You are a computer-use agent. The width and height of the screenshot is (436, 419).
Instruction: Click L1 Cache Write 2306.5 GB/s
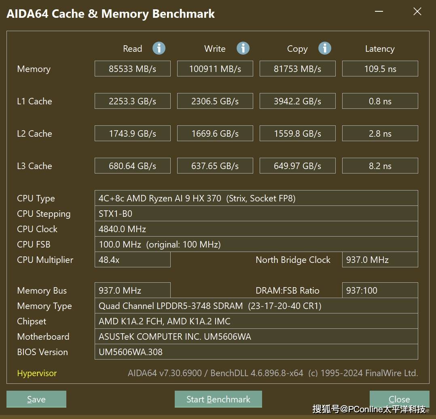[x=215, y=101]
